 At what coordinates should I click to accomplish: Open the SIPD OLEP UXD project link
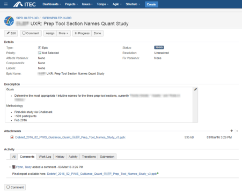click(x=27, y=18)
